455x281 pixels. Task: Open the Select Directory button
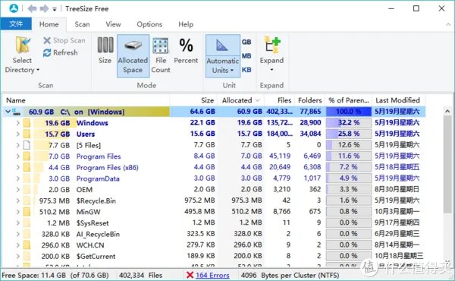coord(22,55)
